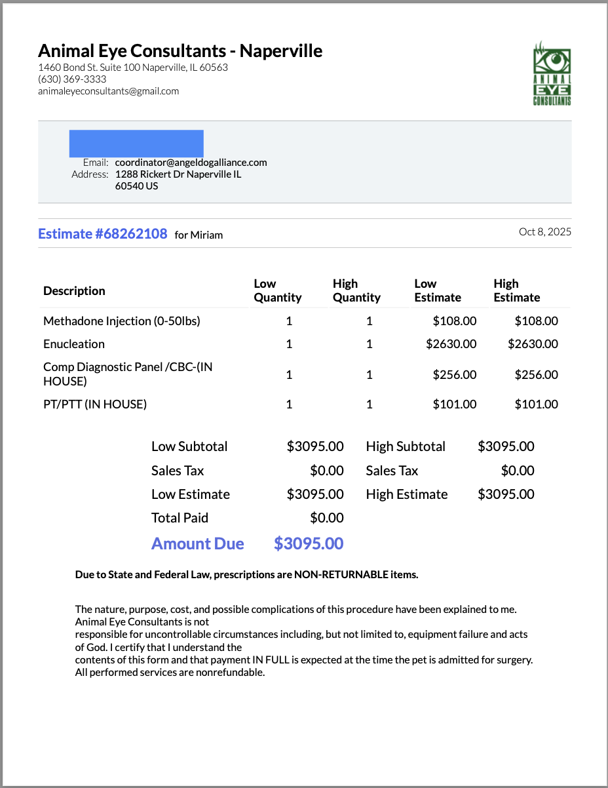Select the Oct 8, 2025 date

(544, 231)
